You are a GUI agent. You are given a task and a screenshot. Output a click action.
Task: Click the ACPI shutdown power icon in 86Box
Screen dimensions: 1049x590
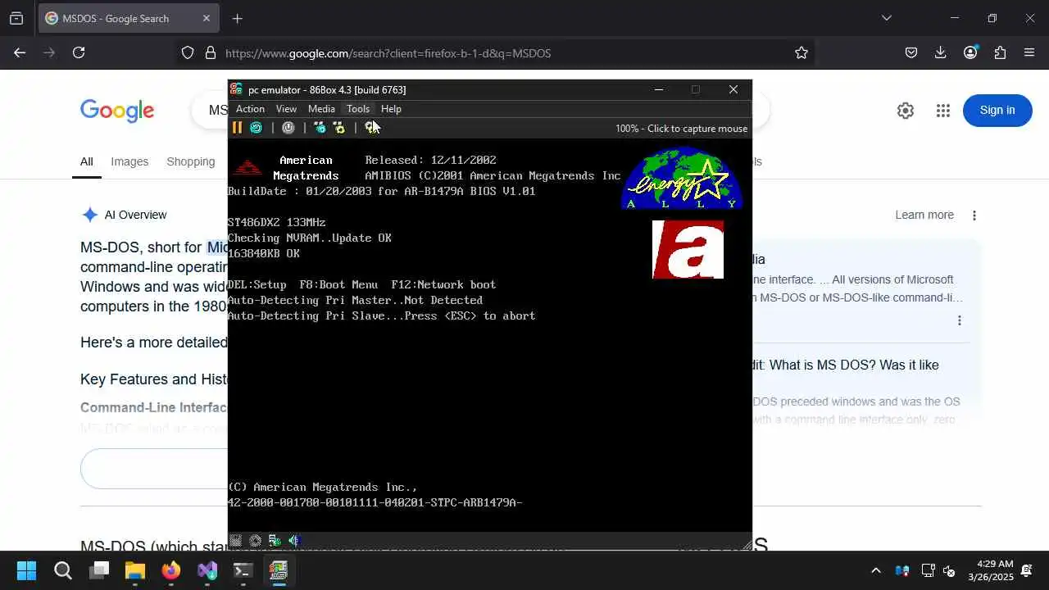tap(288, 128)
